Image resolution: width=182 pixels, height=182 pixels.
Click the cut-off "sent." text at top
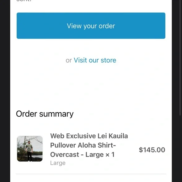pyautogui.click(x=24, y=1)
